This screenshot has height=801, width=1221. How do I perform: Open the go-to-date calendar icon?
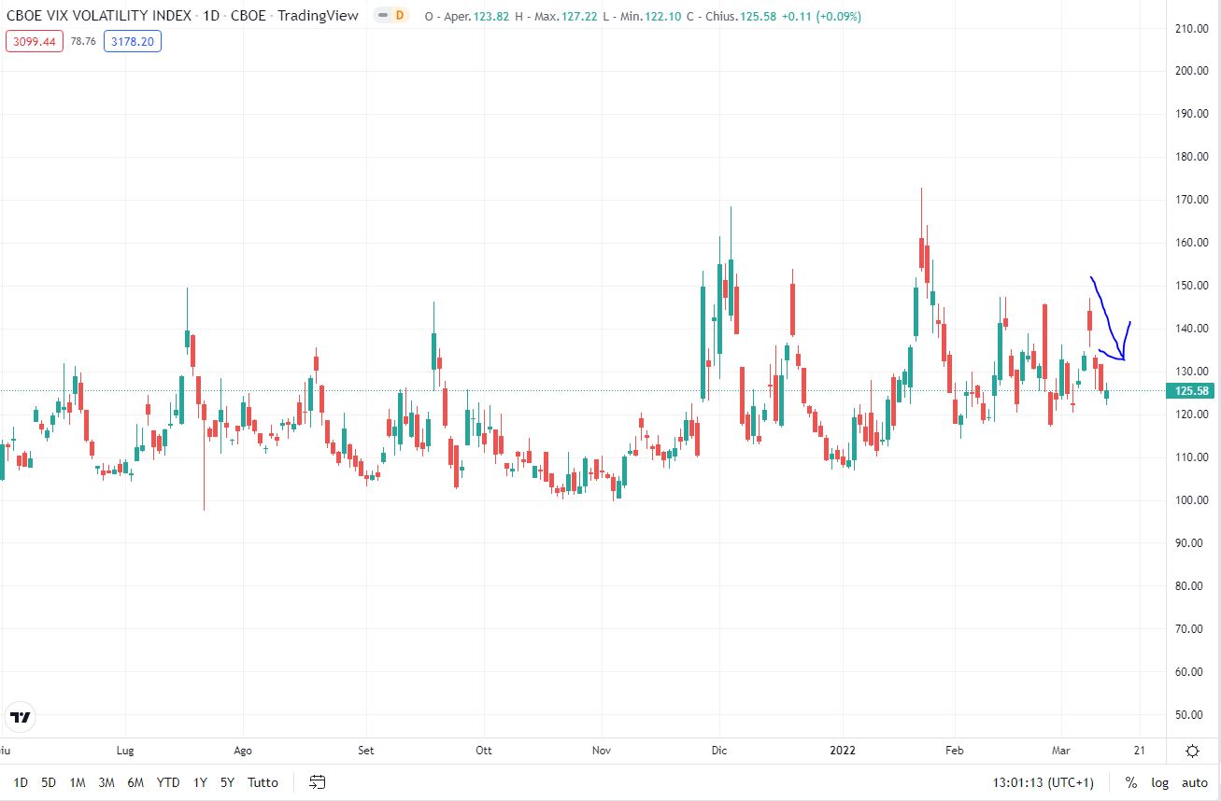(318, 782)
